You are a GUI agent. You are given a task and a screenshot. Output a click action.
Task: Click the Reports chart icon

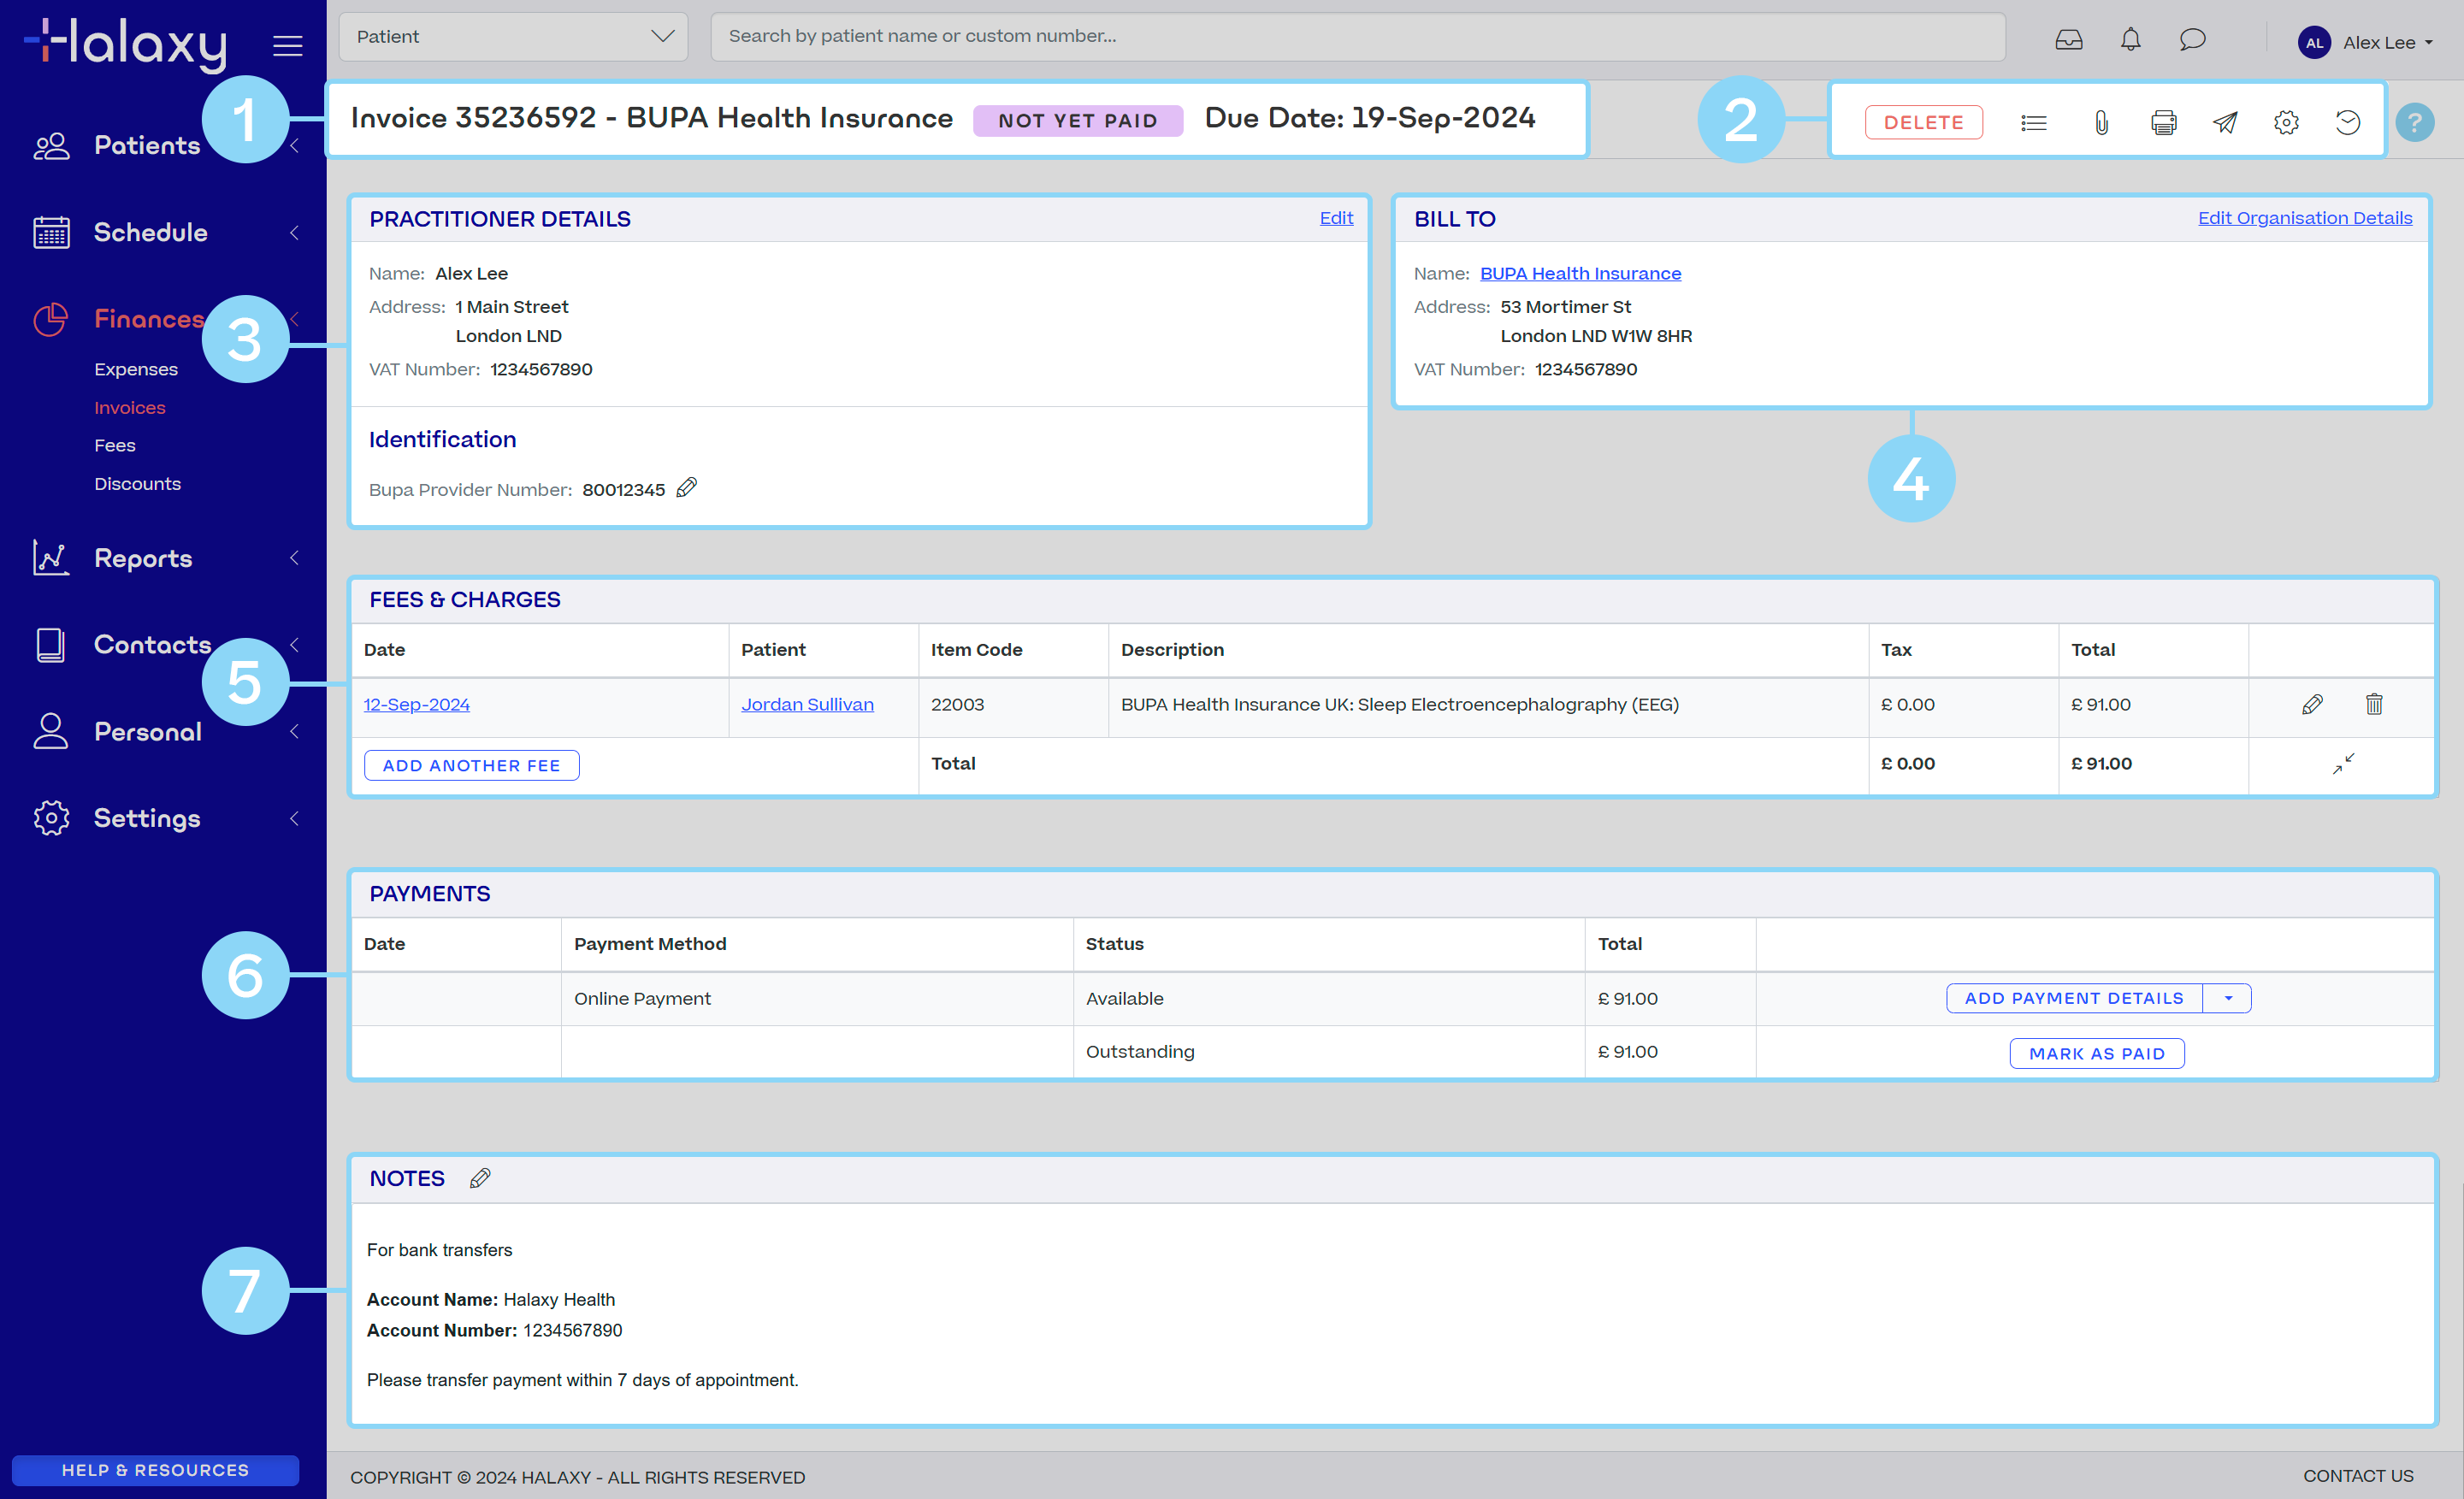pyautogui.click(x=51, y=558)
